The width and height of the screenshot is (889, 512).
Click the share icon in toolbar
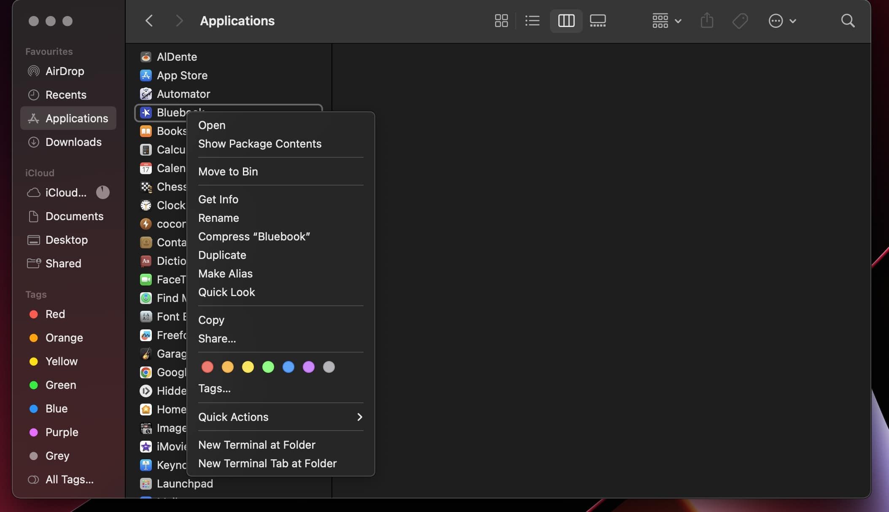pos(707,21)
